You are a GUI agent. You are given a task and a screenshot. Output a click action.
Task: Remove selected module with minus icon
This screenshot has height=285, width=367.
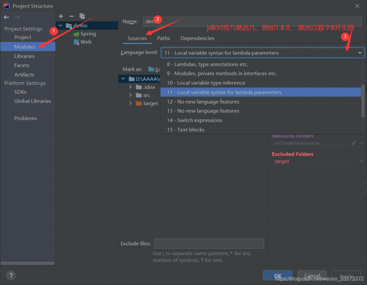[71, 16]
